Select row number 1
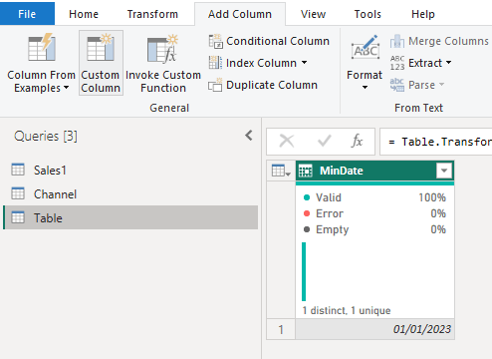 tap(281, 329)
